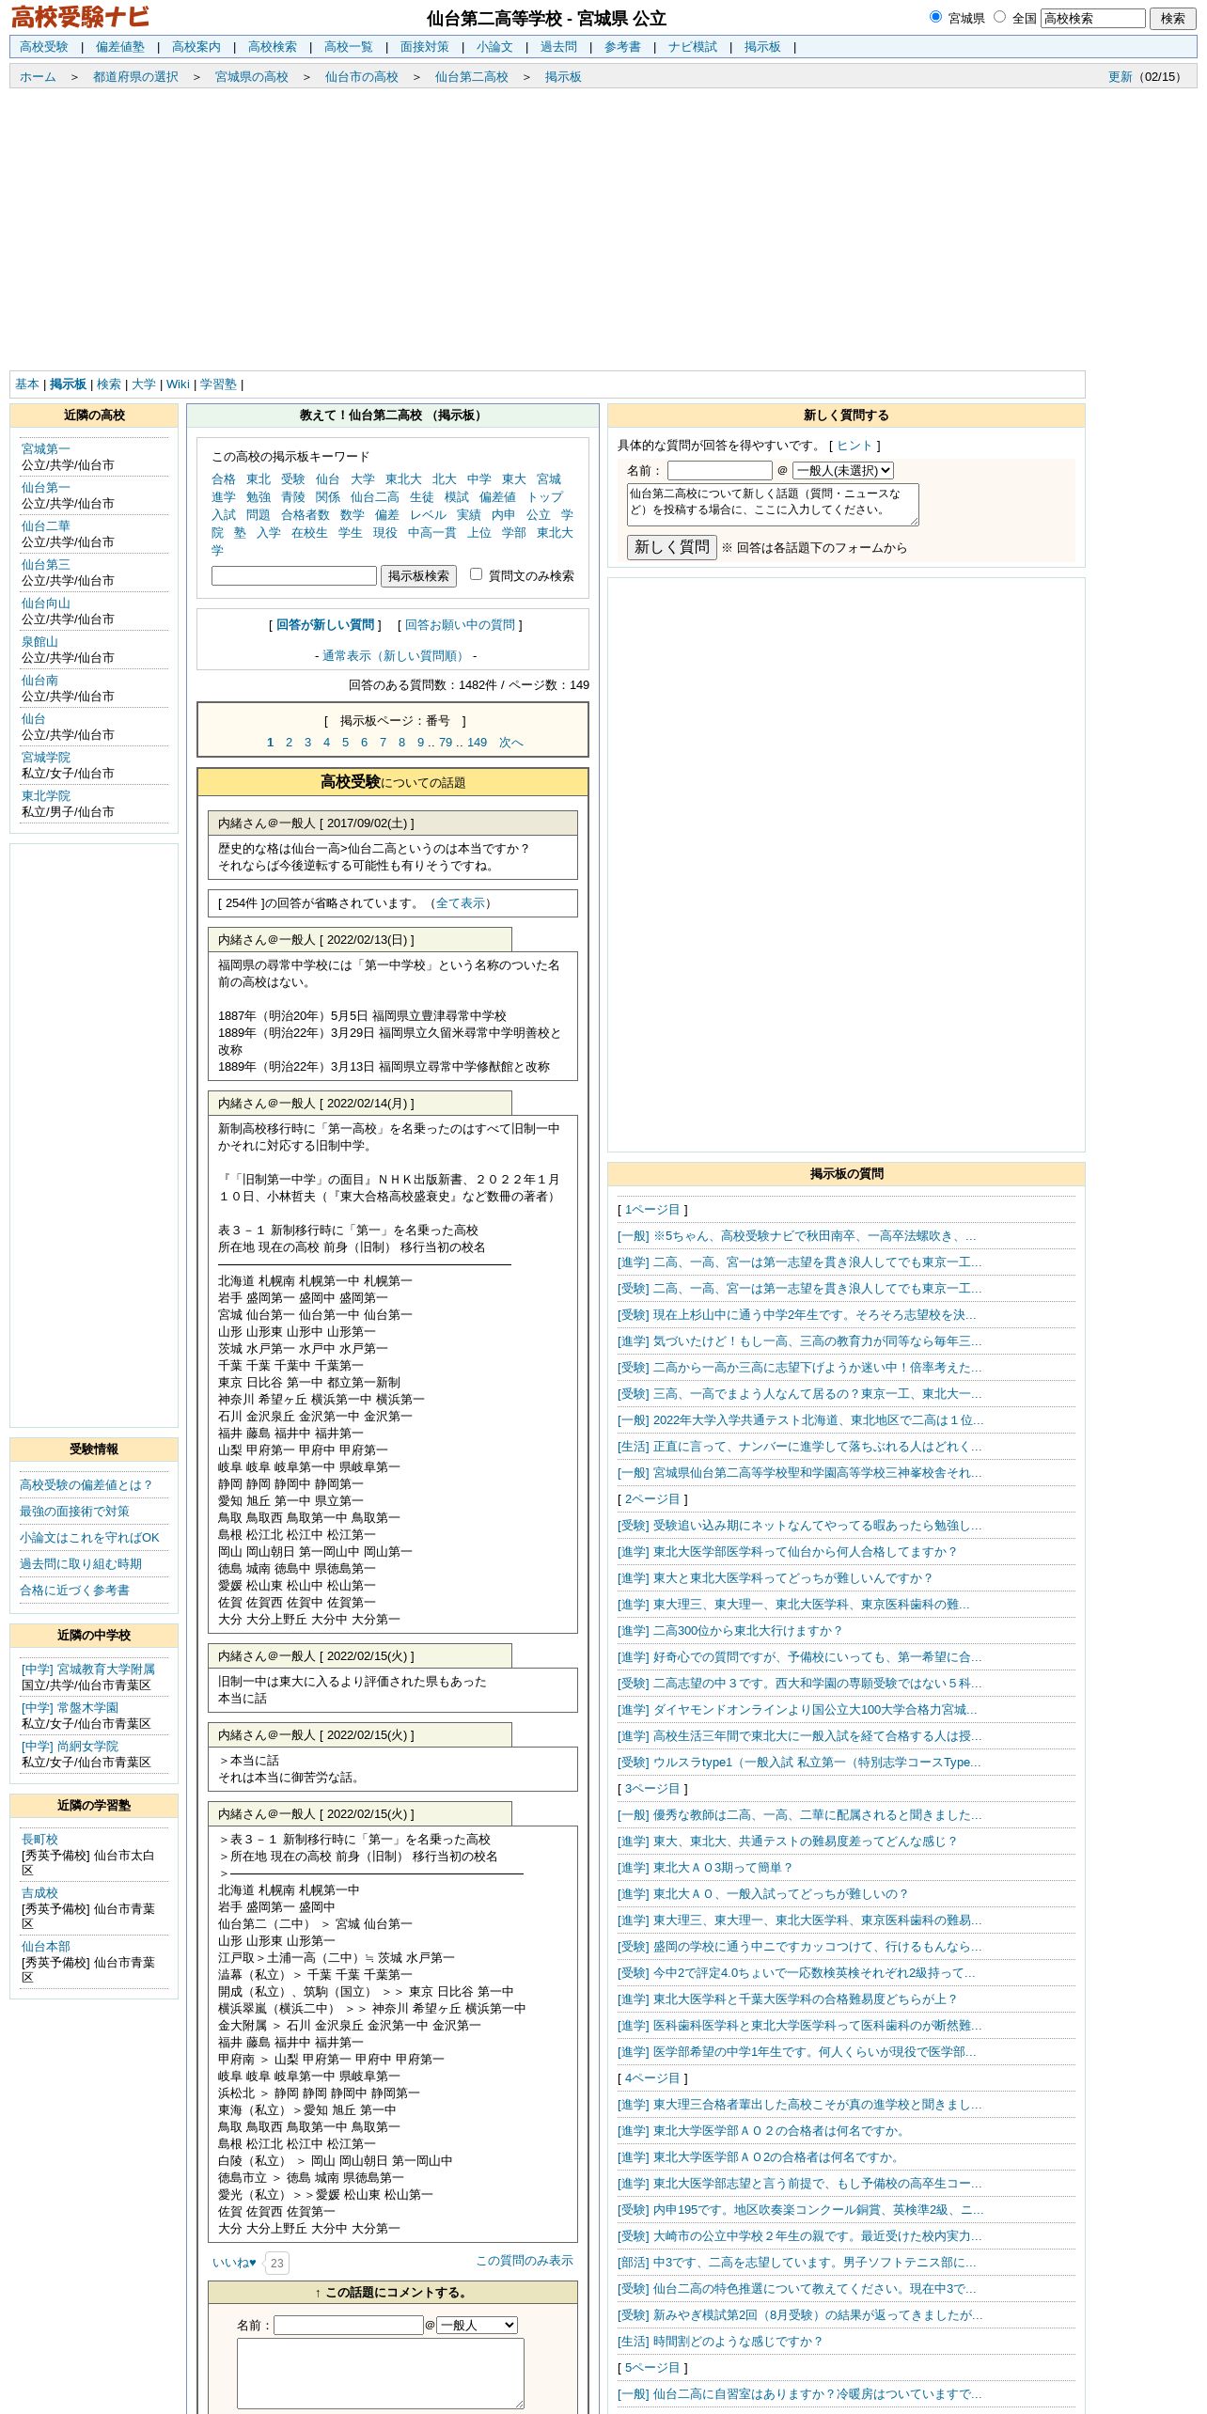
Task: Click the ヒント link
Action: click(854, 447)
